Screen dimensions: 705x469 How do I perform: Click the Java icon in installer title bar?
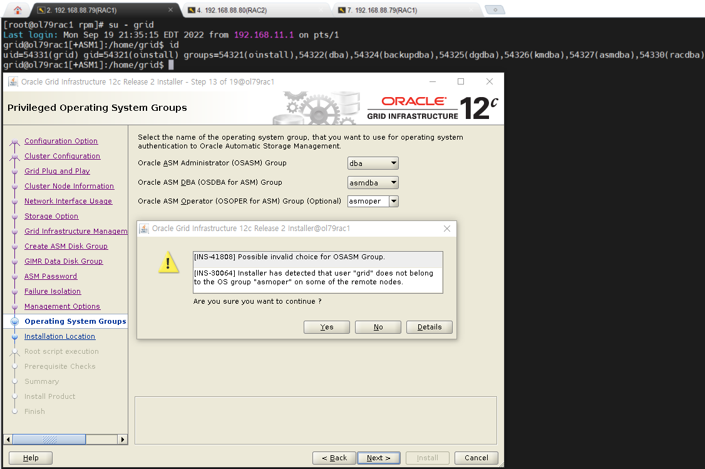pyautogui.click(x=14, y=82)
